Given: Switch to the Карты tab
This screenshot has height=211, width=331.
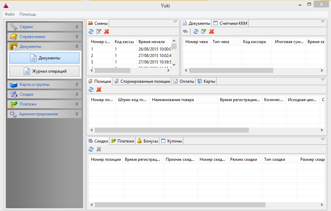Looking at the screenshot, I should (x=206, y=81).
